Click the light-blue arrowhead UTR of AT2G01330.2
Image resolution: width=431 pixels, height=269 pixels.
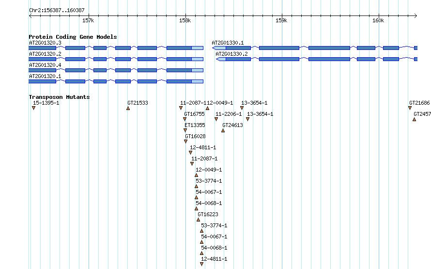pos(221,59)
